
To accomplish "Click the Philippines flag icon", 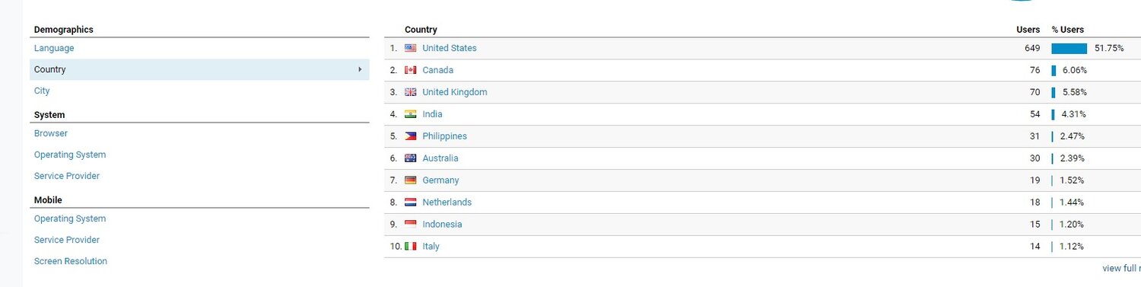I will pyautogui.click(x=410, y=136).
